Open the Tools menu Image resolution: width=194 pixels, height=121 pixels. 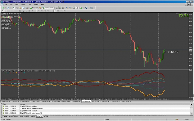(x=29, y=5)
